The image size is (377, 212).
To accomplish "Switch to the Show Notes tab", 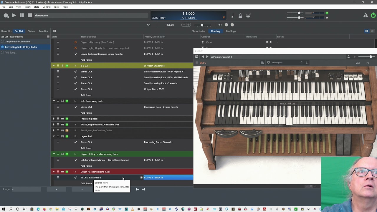I will click(x=199, y=31).
